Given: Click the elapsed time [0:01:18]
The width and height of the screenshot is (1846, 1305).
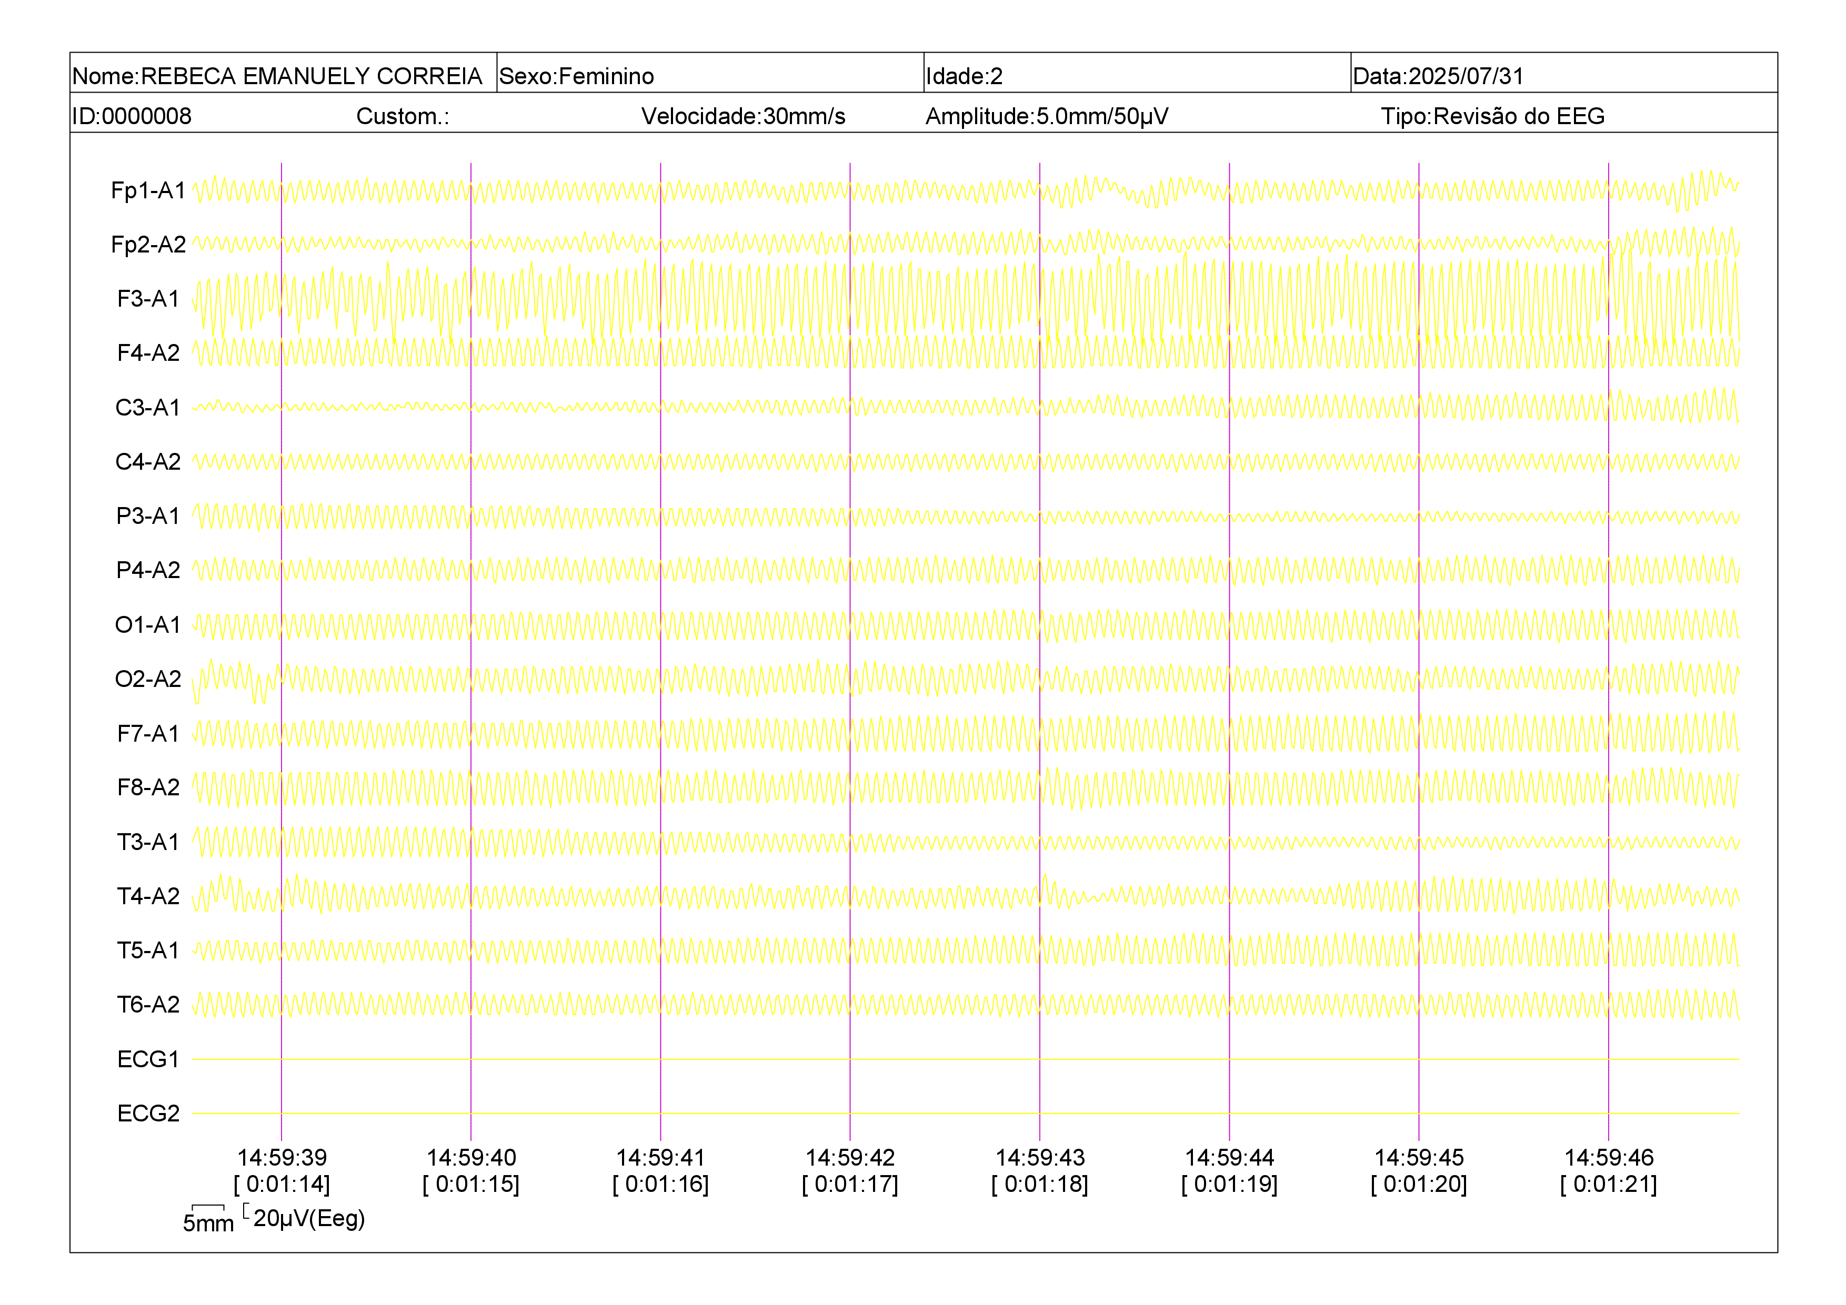Looking at the screenshot, I should 1040,1185.
